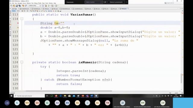
Task: Click the Redo toolbar icon
Action: click(x=26, y=6)
